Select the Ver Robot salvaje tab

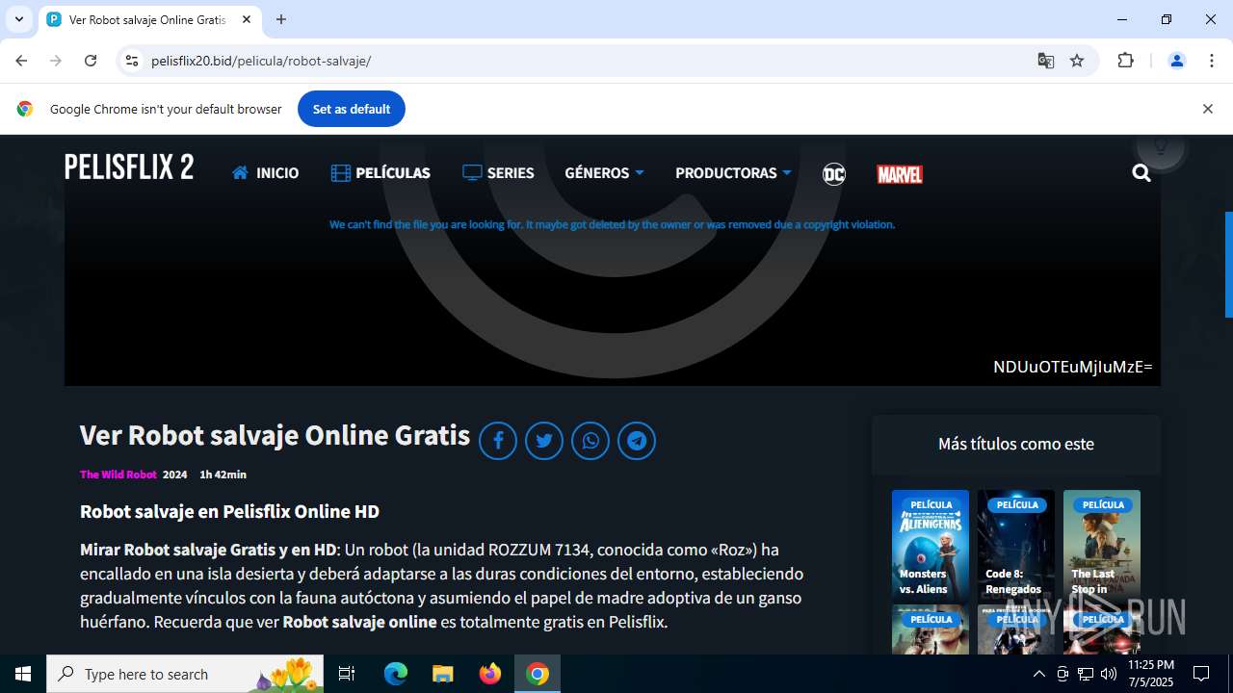(149, 19)
